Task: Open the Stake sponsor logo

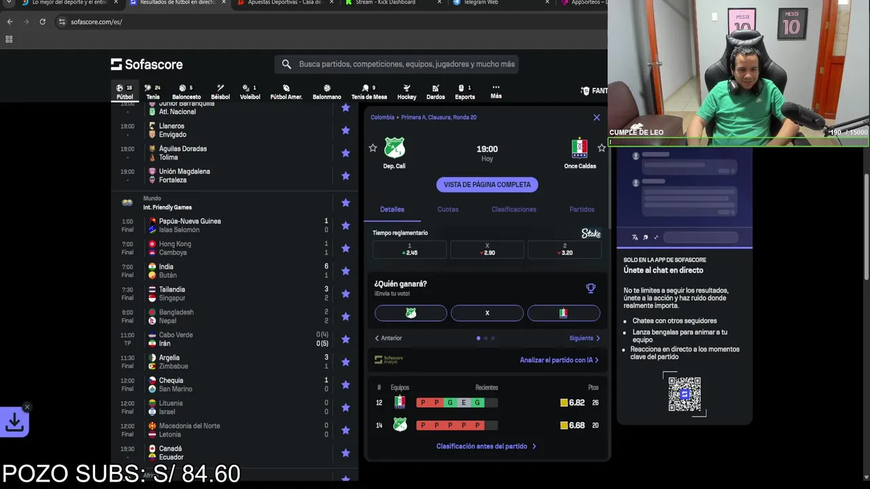Action: point(591,234)
